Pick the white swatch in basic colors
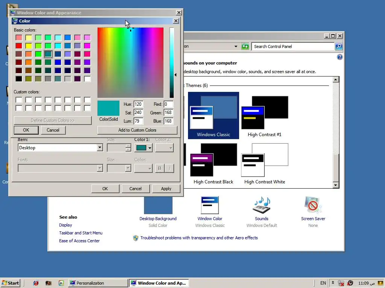The image size is (385, 288). pyautogui.click(x=87, y=79)
